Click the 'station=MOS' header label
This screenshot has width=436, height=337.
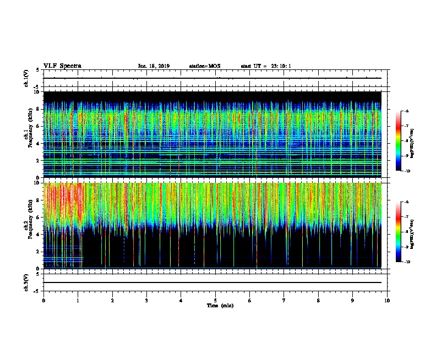[205, 66]
